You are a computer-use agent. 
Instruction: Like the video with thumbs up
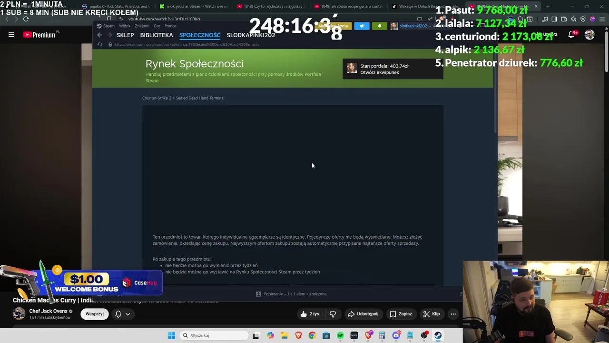tap(310, 314)
